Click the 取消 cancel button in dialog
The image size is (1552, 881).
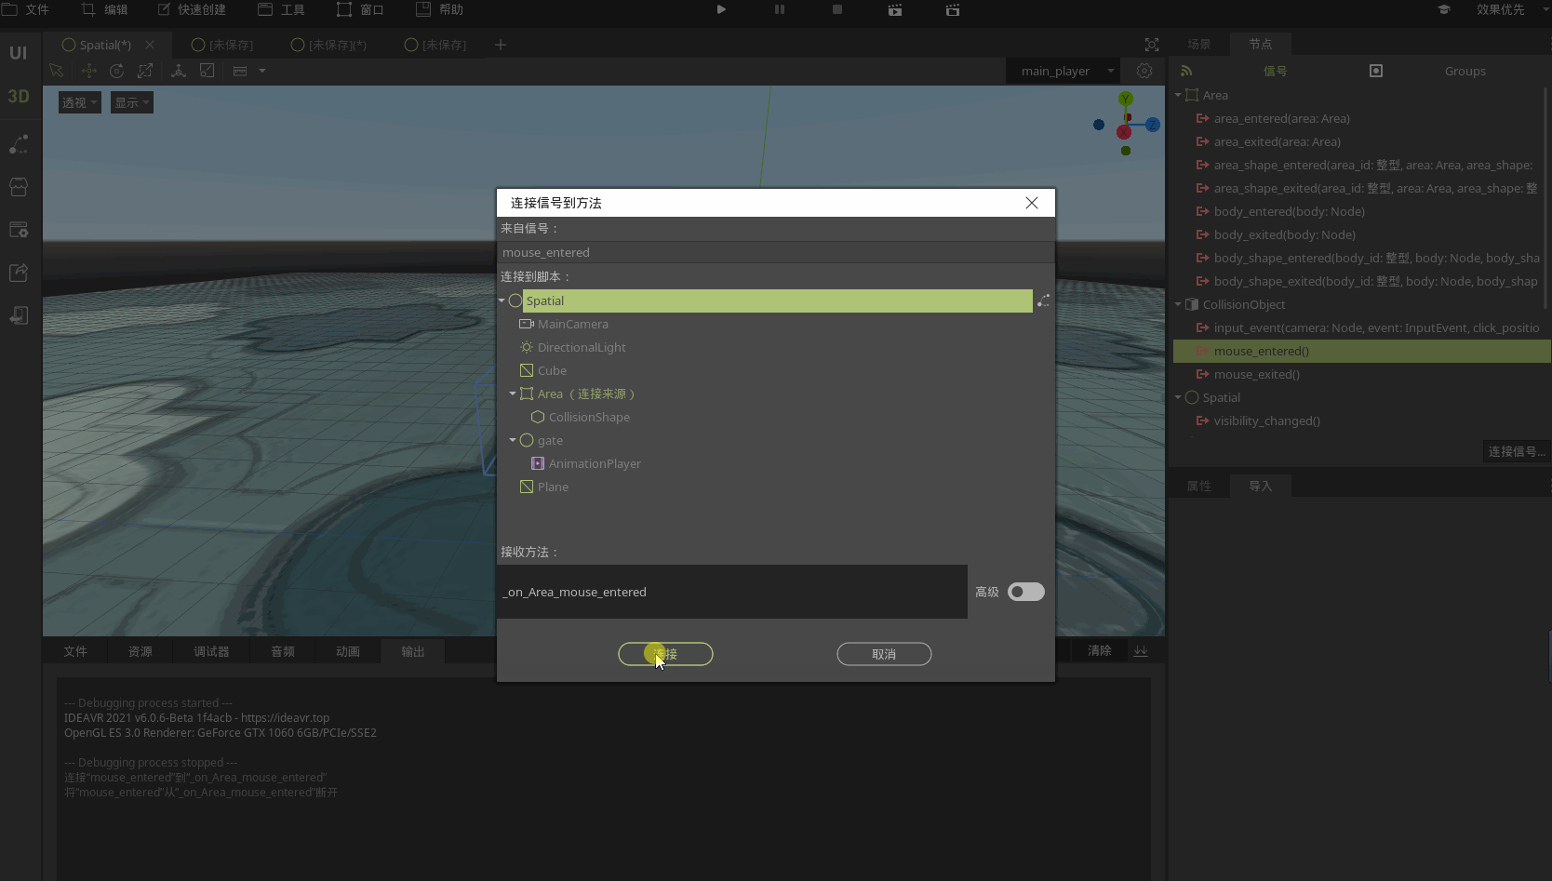coord(884,654)
